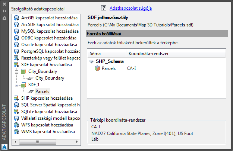The width and height of the screenshot is (233, 151).
Task: Select the City_Boundary child layer item
Action: tap(50, 78)
